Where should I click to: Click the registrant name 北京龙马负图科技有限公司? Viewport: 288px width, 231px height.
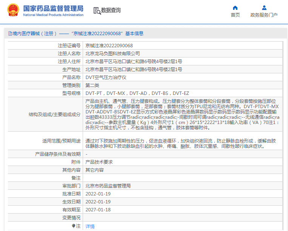(x=112, y=53)
